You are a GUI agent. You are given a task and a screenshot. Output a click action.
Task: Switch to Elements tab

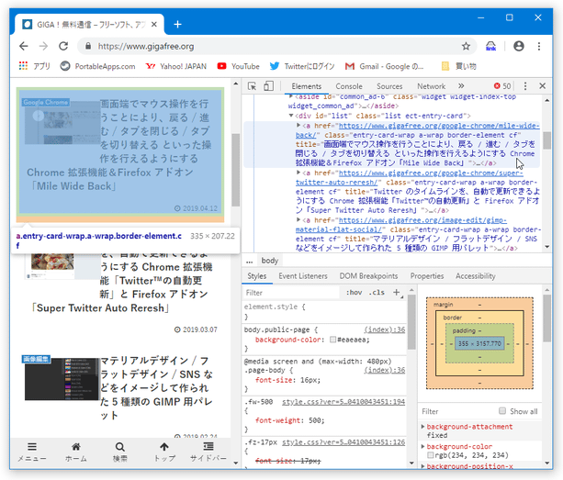pos(306,86)
